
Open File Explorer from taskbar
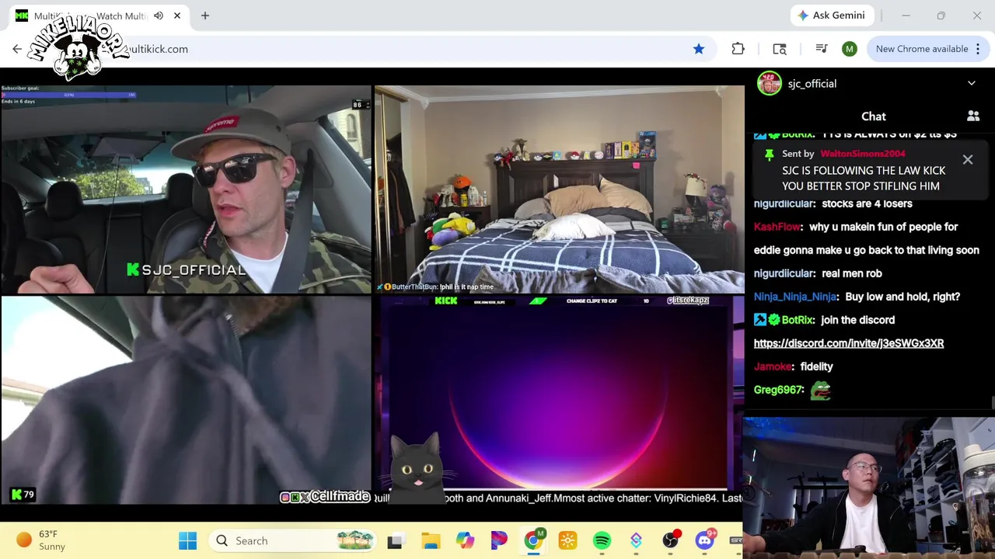point(431,540)
